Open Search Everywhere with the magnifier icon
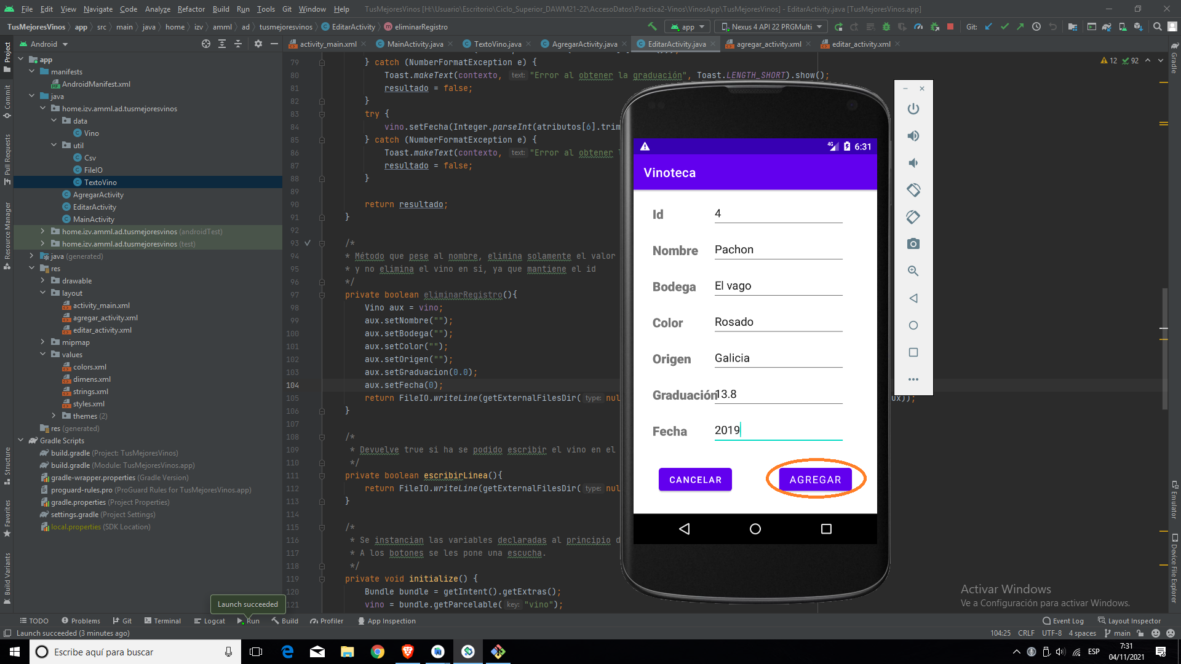The height and width of the screenshot is (664, 1181). click(1157, 26)
